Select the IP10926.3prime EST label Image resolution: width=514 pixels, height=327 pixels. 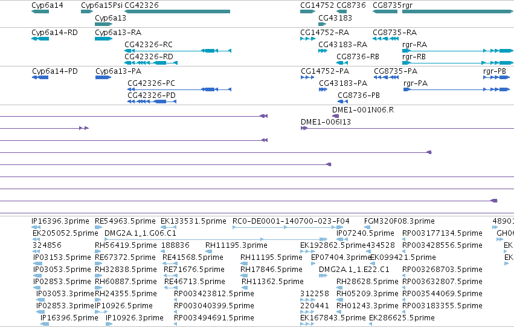pos(135,317)
